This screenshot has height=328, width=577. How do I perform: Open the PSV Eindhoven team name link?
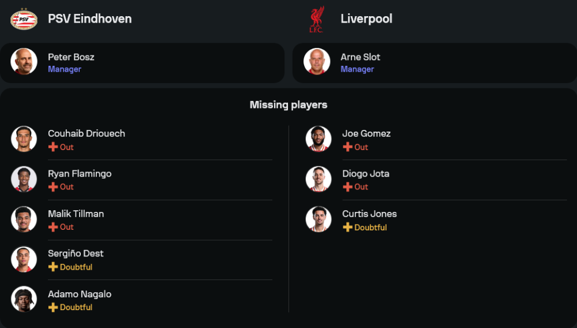(x=89, y=19)
